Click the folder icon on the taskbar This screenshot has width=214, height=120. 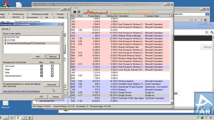(6, 118)
